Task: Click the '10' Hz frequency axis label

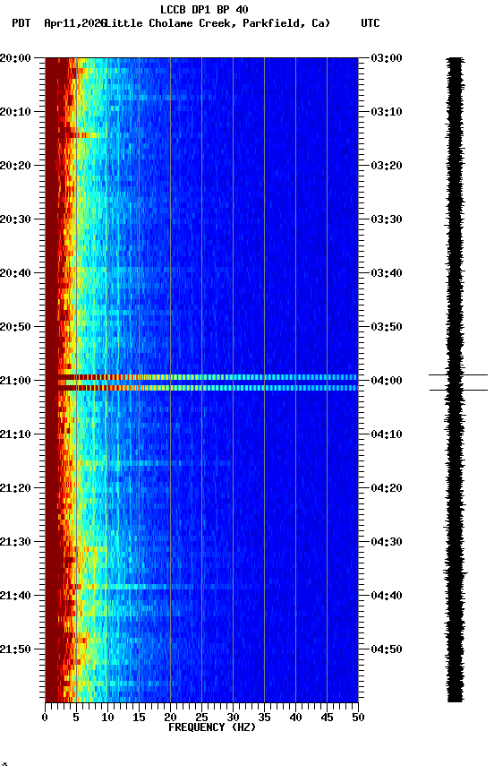Action: click(x=107, y=718)
